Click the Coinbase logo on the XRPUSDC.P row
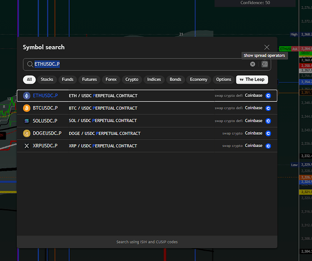 268,146
